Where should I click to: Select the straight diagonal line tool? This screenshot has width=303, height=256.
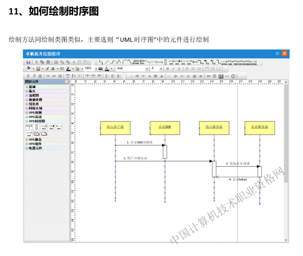(107, 62)
